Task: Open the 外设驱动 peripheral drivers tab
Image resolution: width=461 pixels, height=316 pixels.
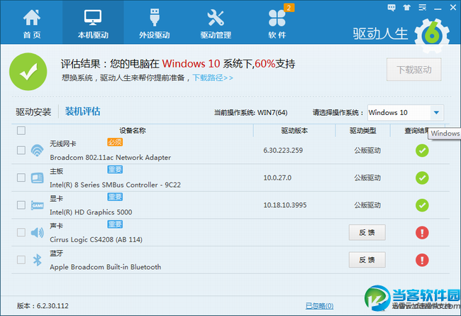Action: tap(155, 23)
